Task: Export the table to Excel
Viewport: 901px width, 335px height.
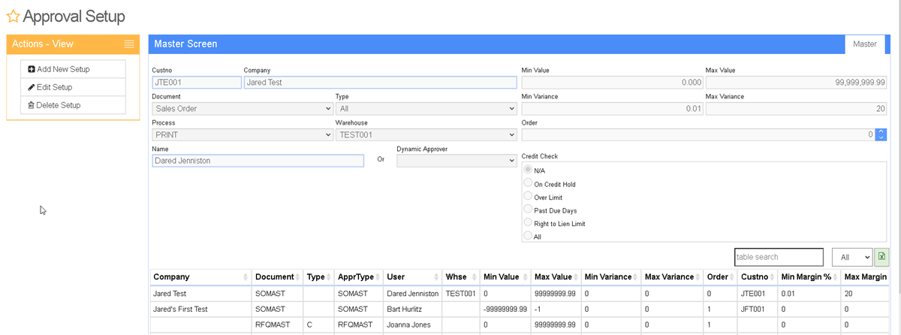Action: click(882, 257)
